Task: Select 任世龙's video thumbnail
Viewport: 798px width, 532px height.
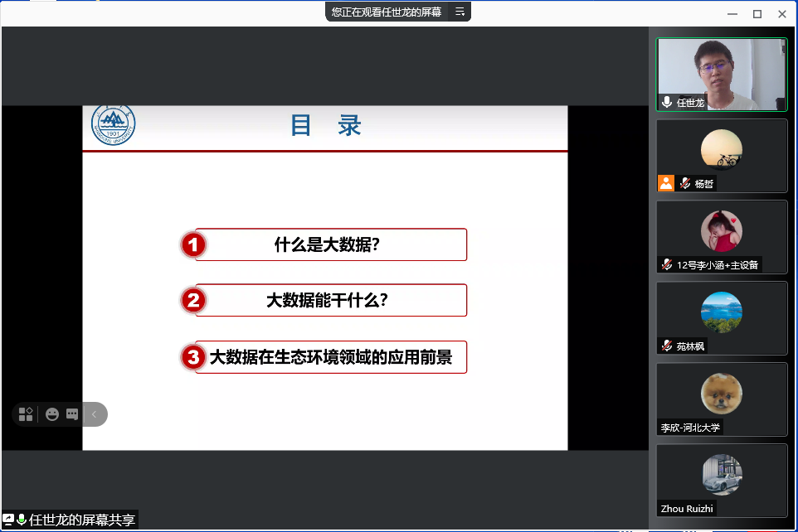Action: 721,75
